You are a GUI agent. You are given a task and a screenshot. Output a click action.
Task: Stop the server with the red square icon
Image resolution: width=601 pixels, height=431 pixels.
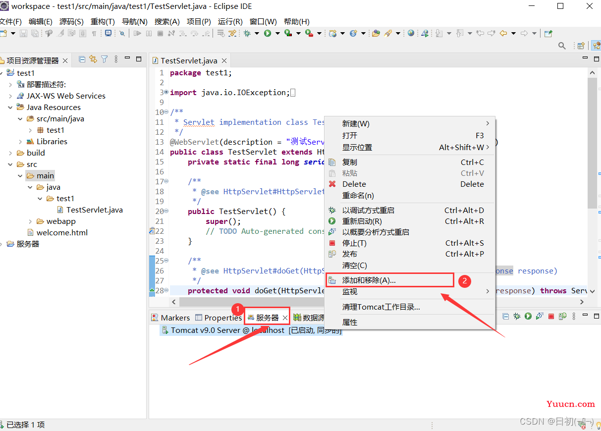(551, 316)
